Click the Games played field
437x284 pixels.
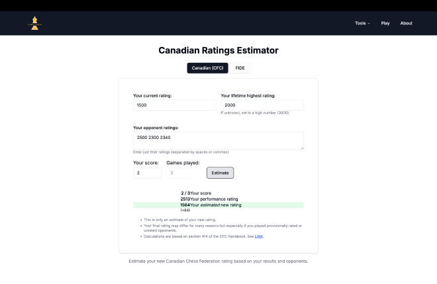(178, 173)
